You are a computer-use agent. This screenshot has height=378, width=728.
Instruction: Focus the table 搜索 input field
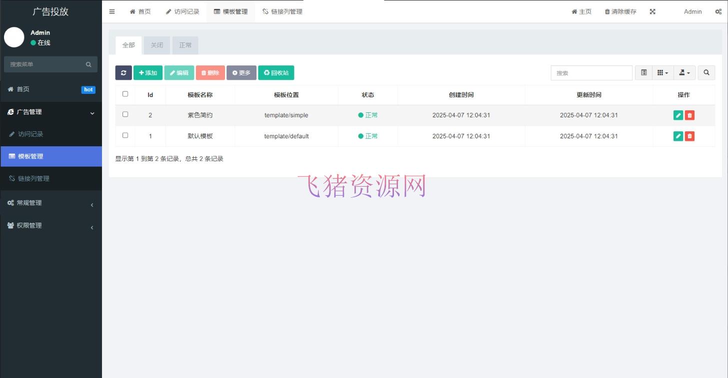(x=591, y=73)
